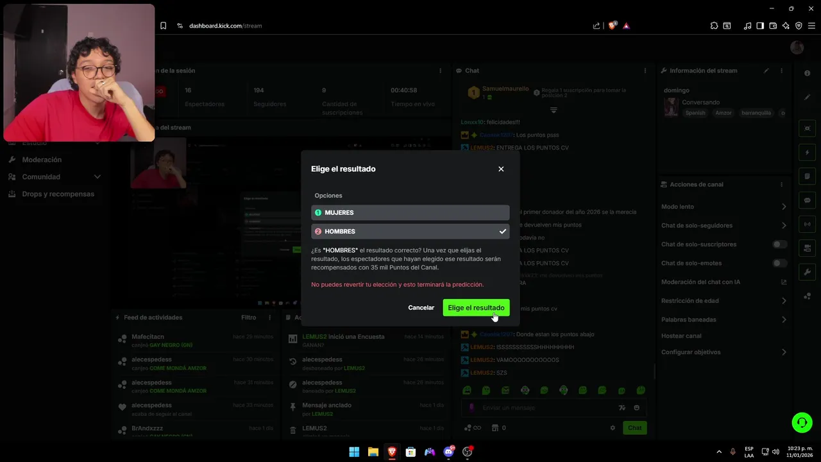Open Moderación del chat con IA stats icon
The height and width of the screenshot is (462, 821).
[x=784, y=282]
